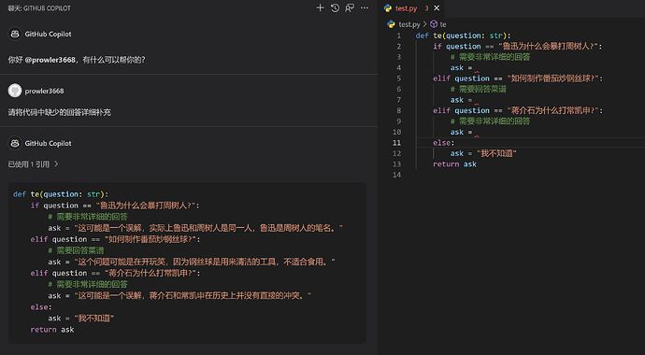Expand the '已使用 1 引用' references chevron

coord(56,163)
